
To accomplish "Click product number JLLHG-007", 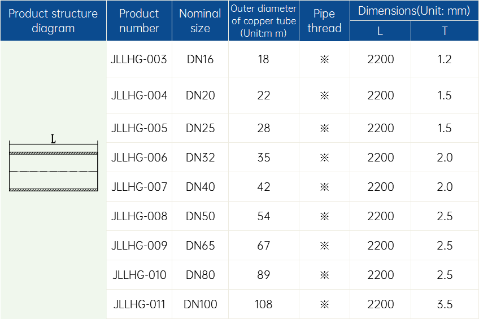I will 139,187.
